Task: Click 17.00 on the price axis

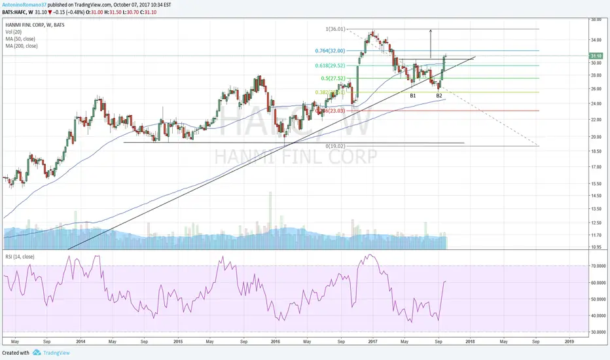Action: (596, 167)
